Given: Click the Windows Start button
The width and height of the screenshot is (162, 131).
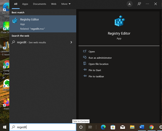Looking at the screenshot, I should click(5, 127).
